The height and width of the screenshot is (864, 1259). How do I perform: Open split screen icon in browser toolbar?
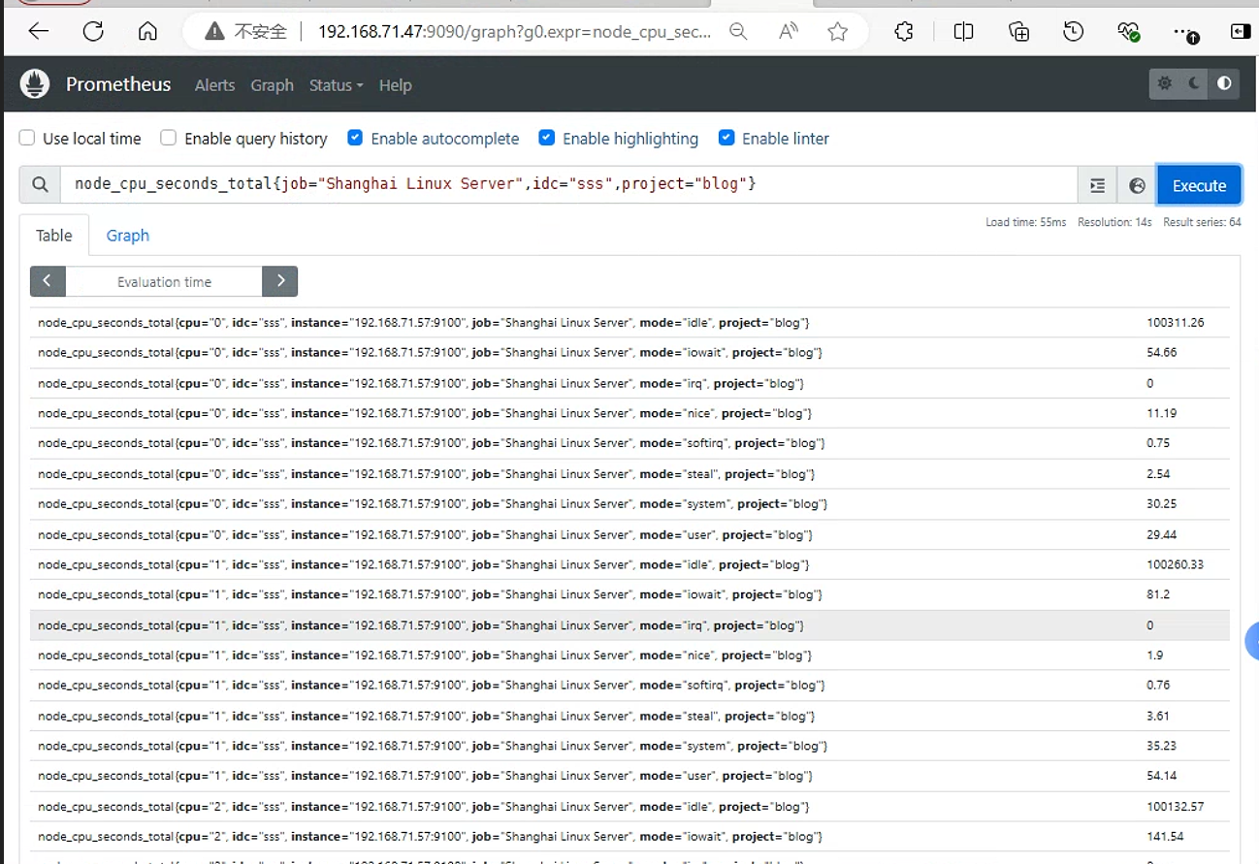[x=963, y=32]
